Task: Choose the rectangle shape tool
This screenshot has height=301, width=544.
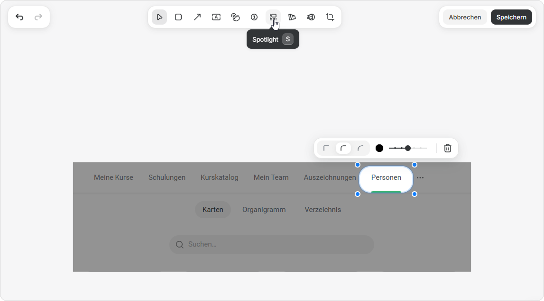Action: pyautogui.click(x=178, y=17)
